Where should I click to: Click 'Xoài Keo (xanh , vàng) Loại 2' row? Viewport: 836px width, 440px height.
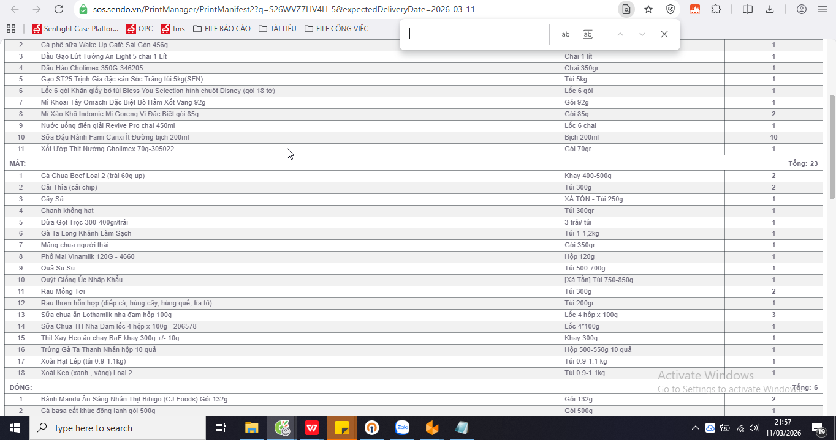tap(414, 373)
